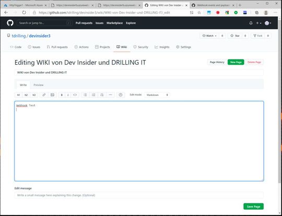
Task: Open Marketplace in the top navigation
Action: (x=114, y=23)
